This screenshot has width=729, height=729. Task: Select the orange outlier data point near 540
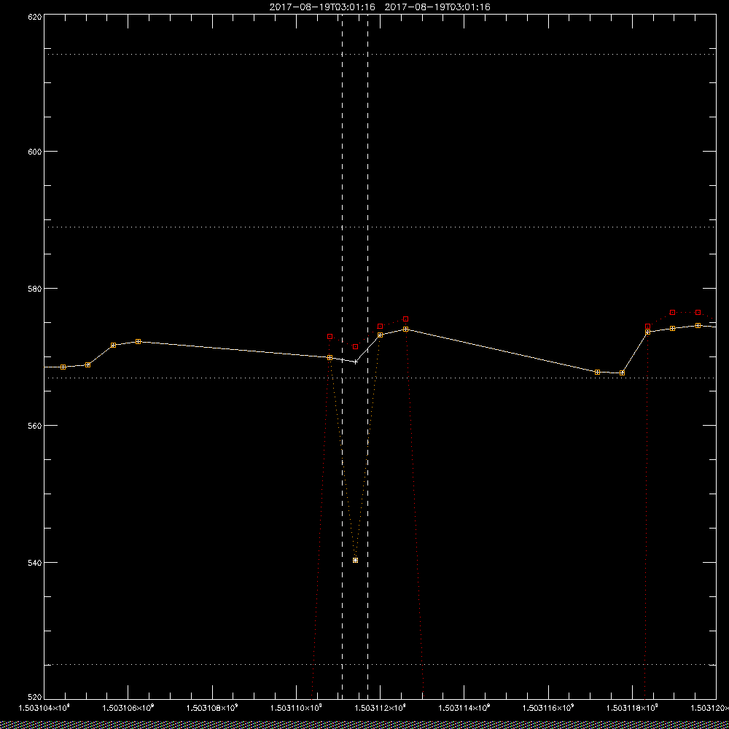click(355, 560)
